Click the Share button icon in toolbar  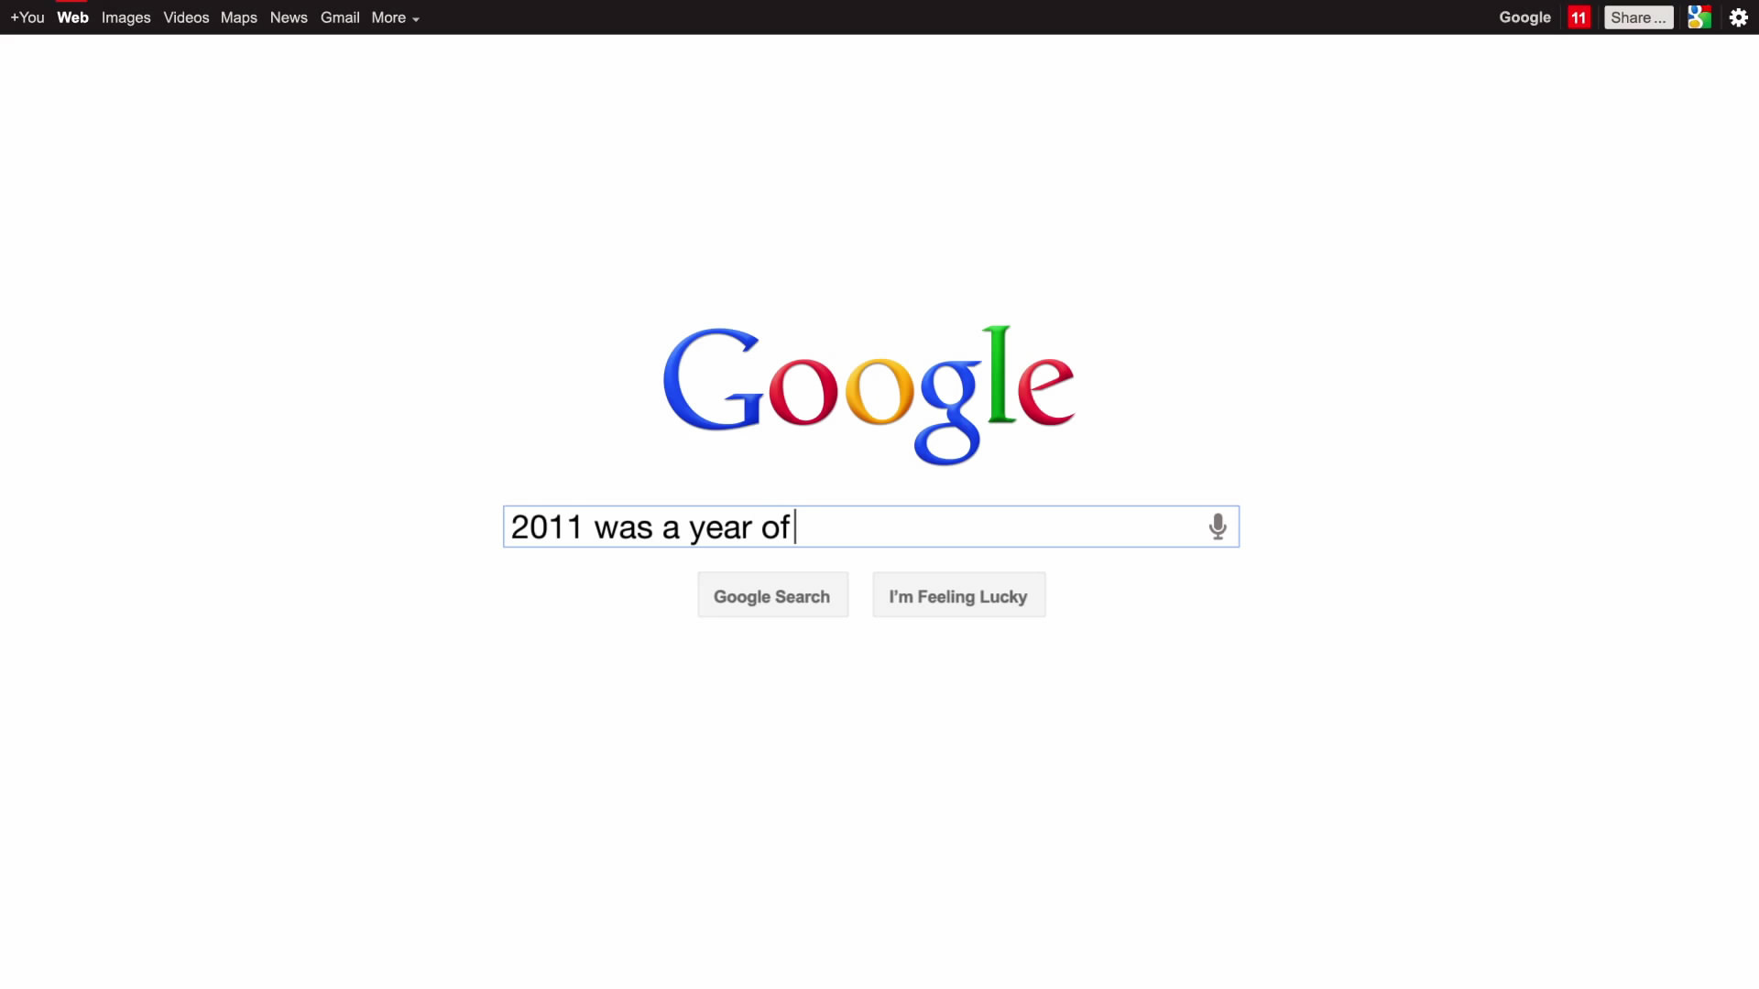pyautogui.click(x=1637, y=16)
